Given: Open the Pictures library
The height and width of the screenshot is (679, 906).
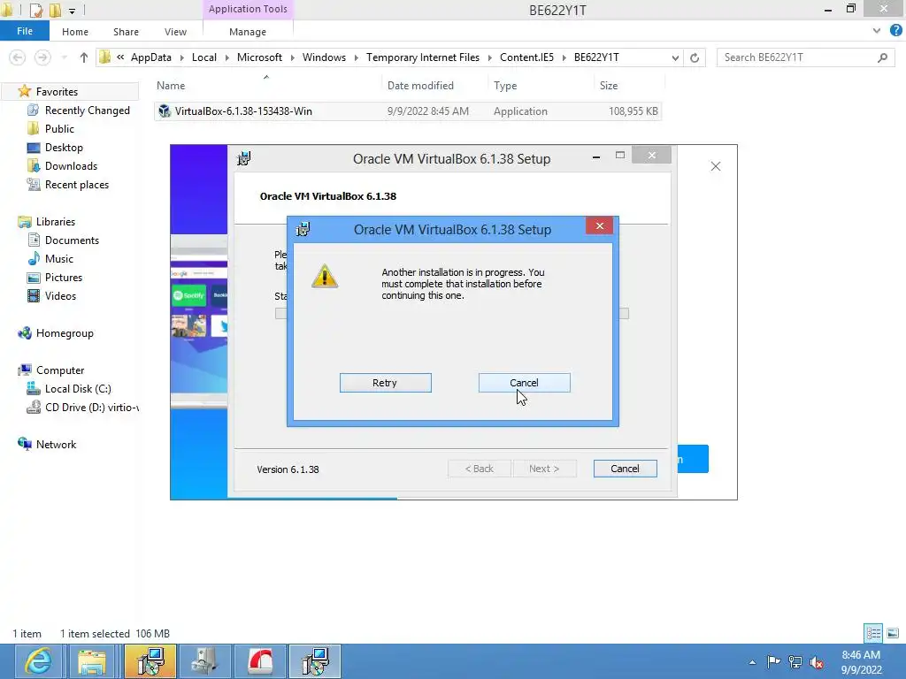Looking at the screenshot, I should coord(64,277).
